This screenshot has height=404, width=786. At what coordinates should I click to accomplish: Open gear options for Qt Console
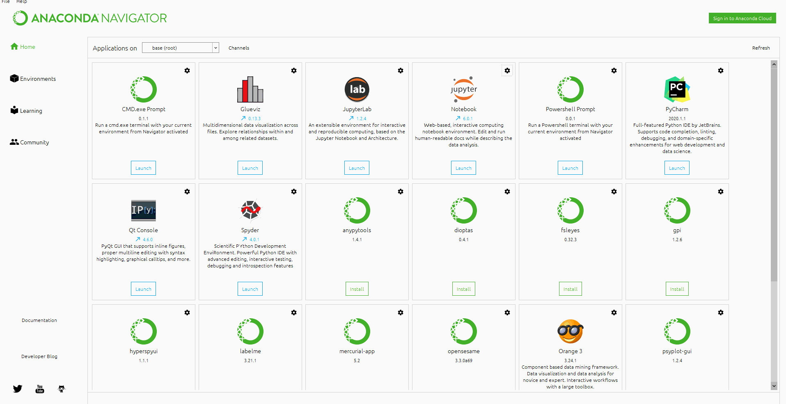point(187,192)
